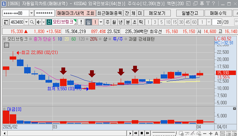Click the stop square button
Screen dimensions: 238x136
[142, 133]
